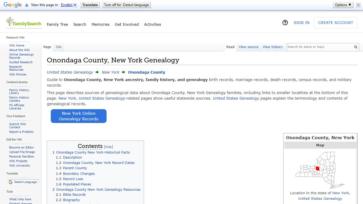363x204 pixels.
Task: Select the Page tab
Action: click(47, 47)
